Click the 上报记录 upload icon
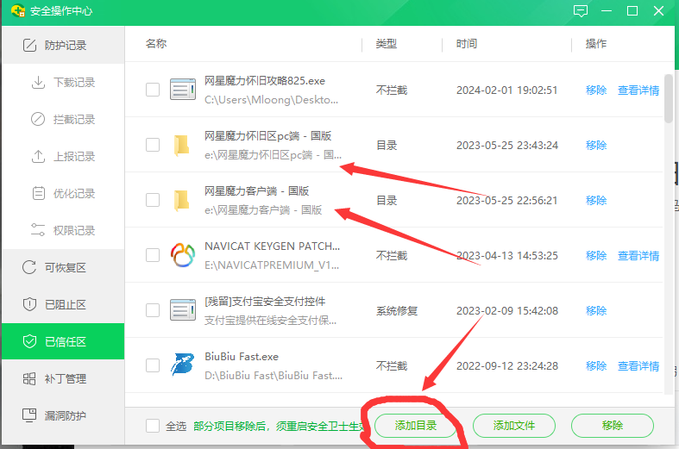Viewport: 679px width, 449px height. 38,156
